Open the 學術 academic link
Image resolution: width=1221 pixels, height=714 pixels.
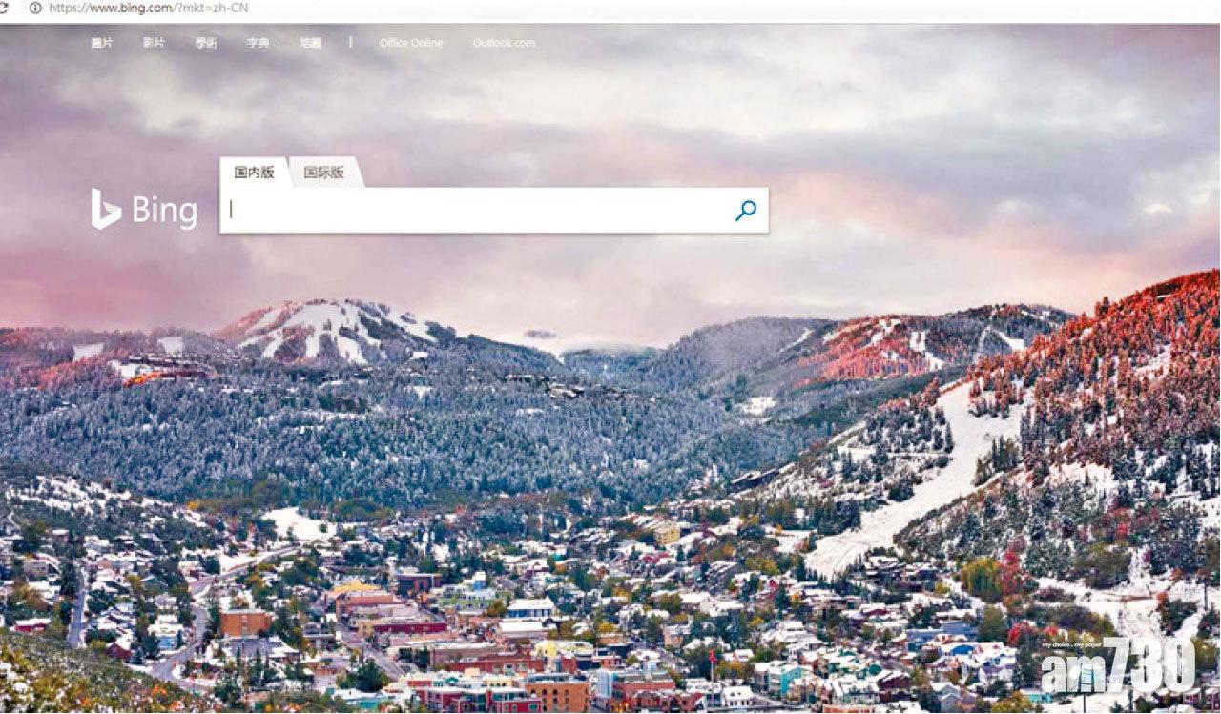206,43
